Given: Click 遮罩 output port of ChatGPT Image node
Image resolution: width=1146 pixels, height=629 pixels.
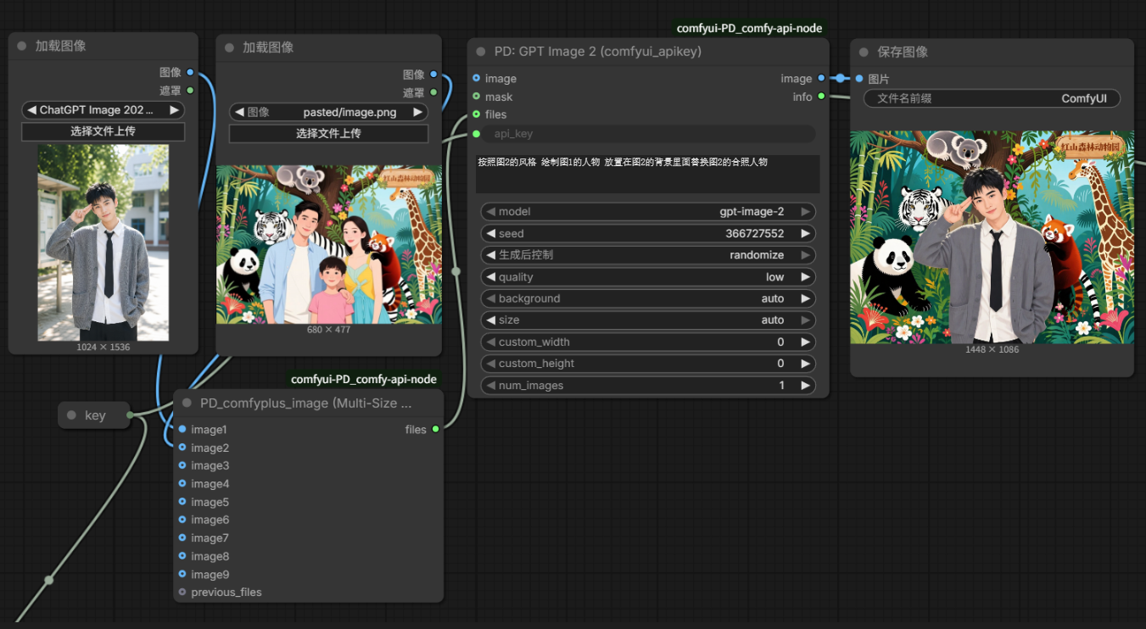Looking at the screenshot, I should click(190, 90).
